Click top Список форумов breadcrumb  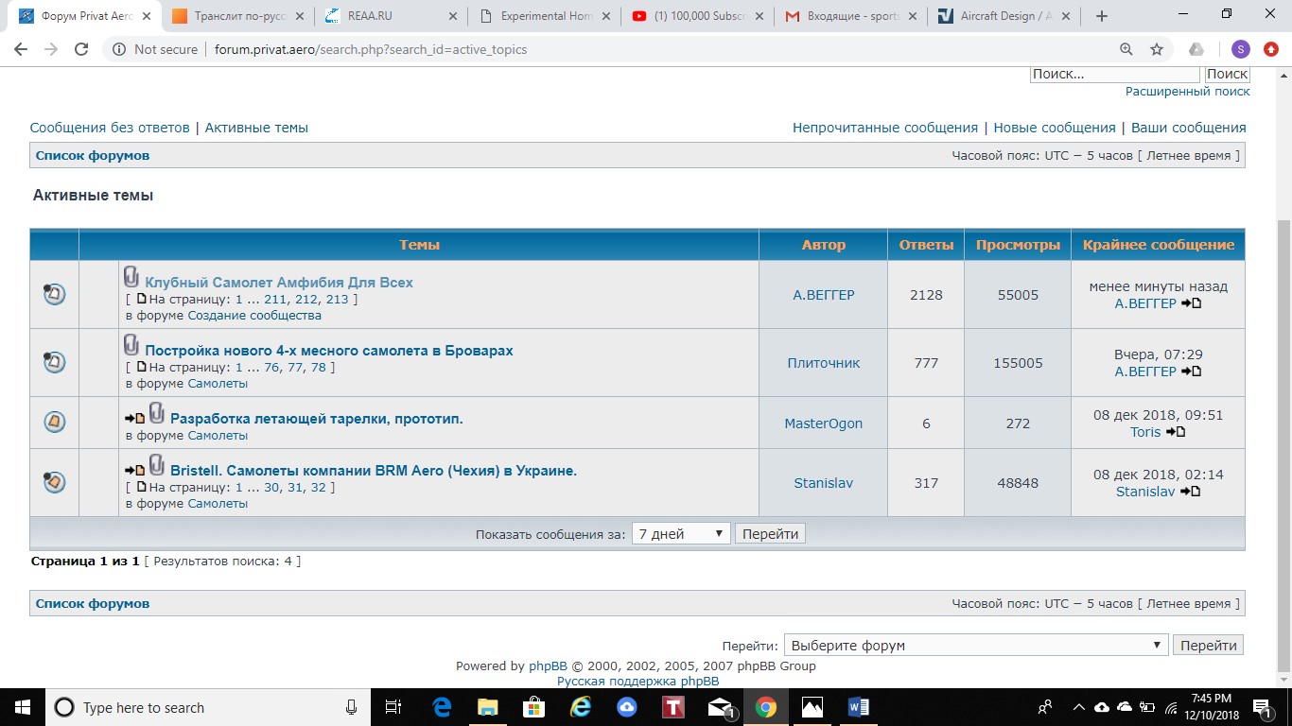click(93, 156)
